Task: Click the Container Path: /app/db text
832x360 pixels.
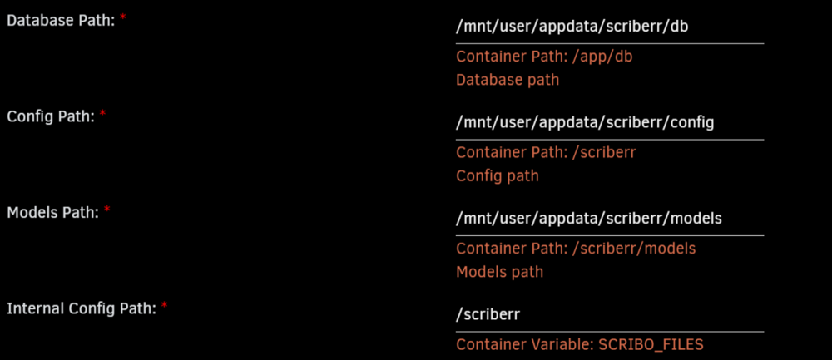Action: (x=544, y=57)
